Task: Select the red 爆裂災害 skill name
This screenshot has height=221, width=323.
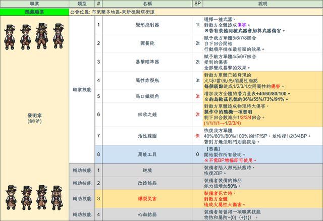Action: [x=148, y=199]
